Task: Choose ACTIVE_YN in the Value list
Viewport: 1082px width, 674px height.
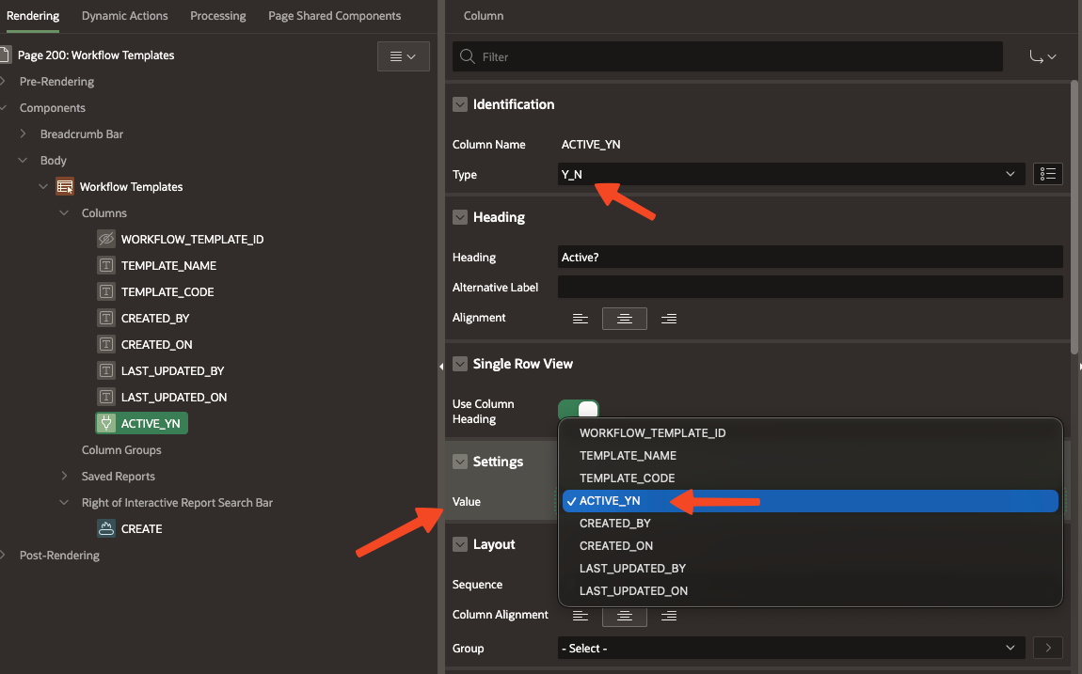Action: tap(810, 501)
